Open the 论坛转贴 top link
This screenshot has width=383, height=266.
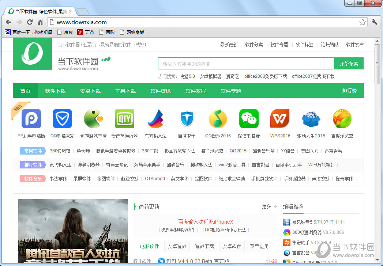click(330, 45)
